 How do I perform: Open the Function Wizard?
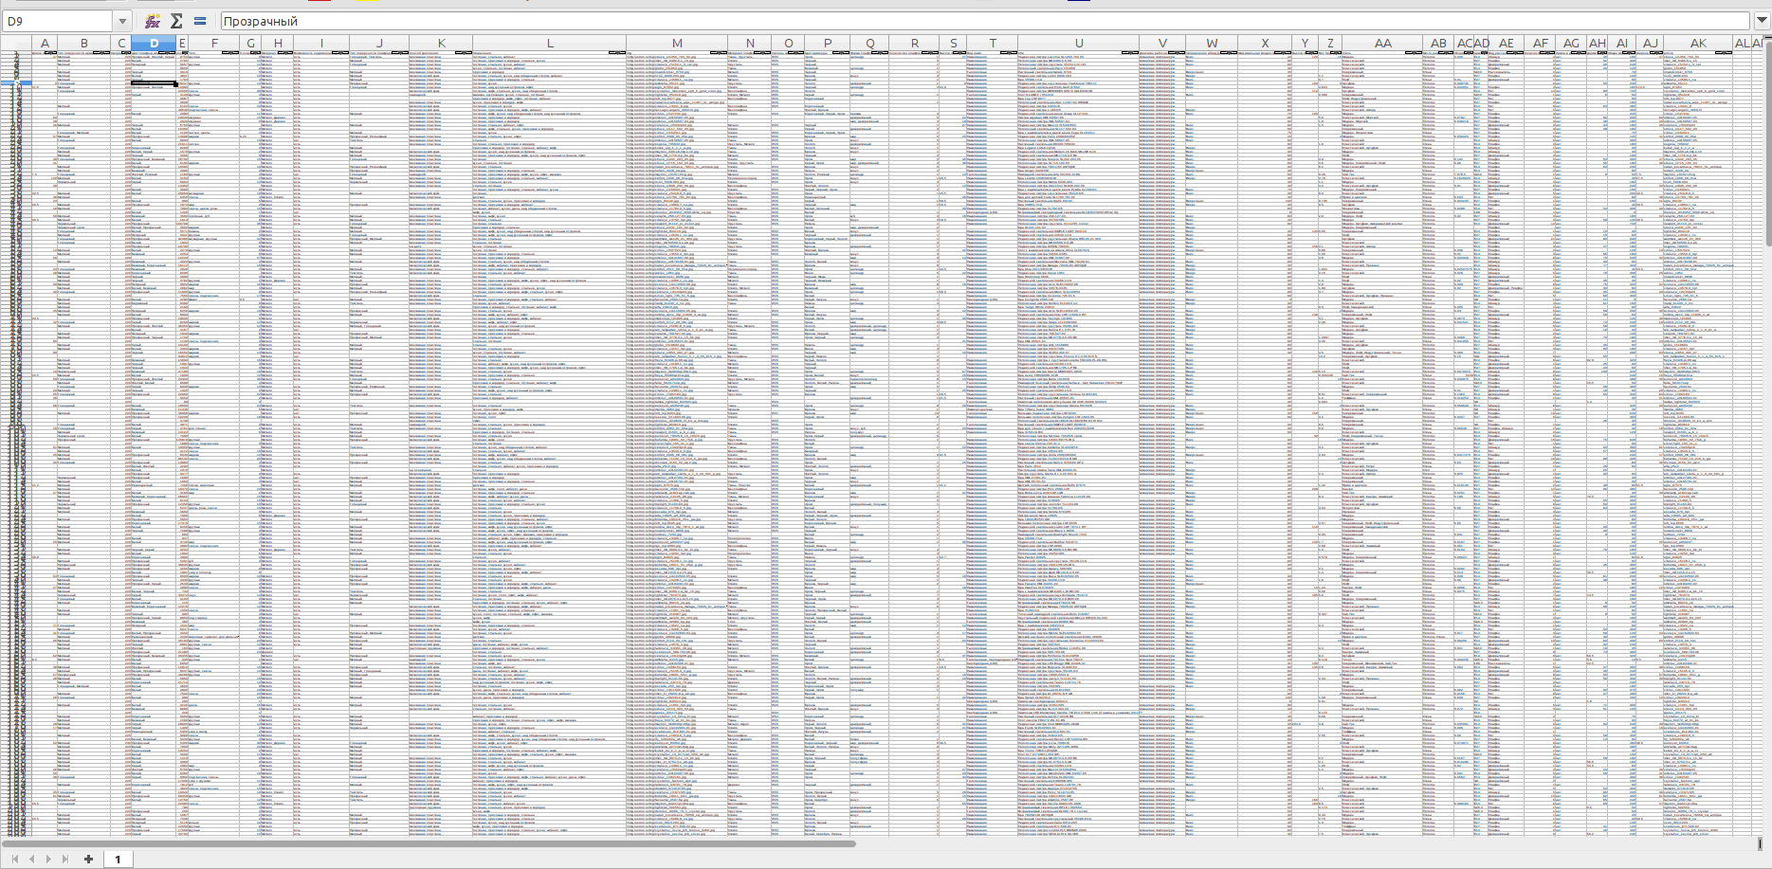click(152, 21)
